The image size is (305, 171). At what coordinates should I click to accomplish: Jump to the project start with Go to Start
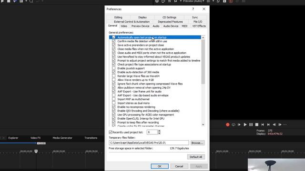pyautogui.click(x=263, y=124)
